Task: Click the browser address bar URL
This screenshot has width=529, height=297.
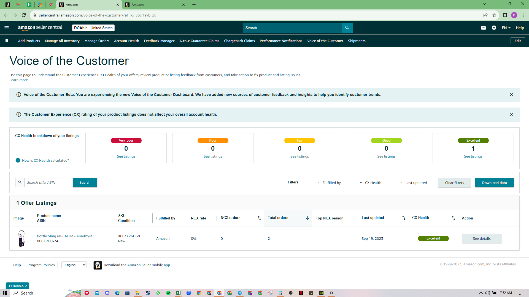Action: point(97,15)
